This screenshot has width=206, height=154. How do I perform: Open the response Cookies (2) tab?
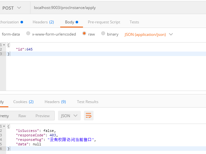(x=23, y=102)
